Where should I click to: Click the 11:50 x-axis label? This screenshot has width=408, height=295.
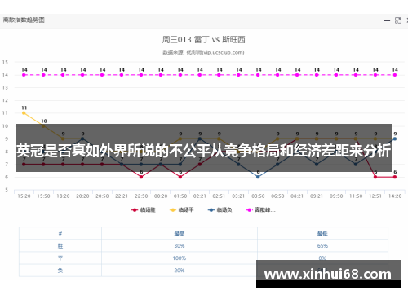(356, 196)
